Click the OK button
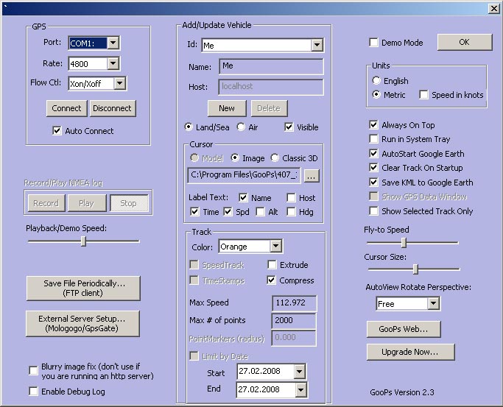This screenshot has height=407, width=503. pyautogui.click(x=465, y=42)
